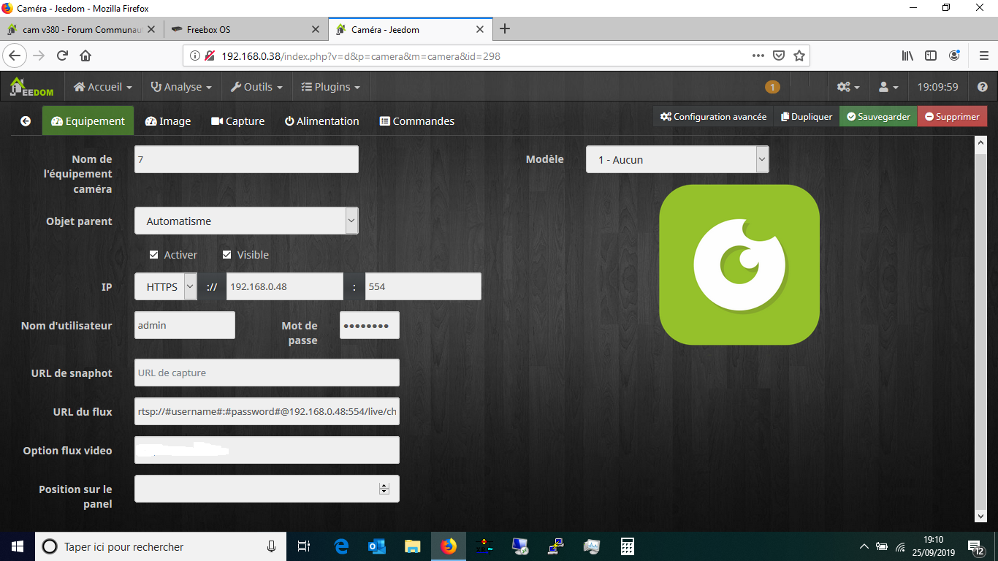Click the page vertical scrollbar

pyautogui.click(x=981, y=329)
